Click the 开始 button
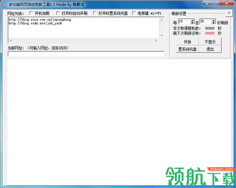The height and width of the screenshot is (188, 236). 187,41
